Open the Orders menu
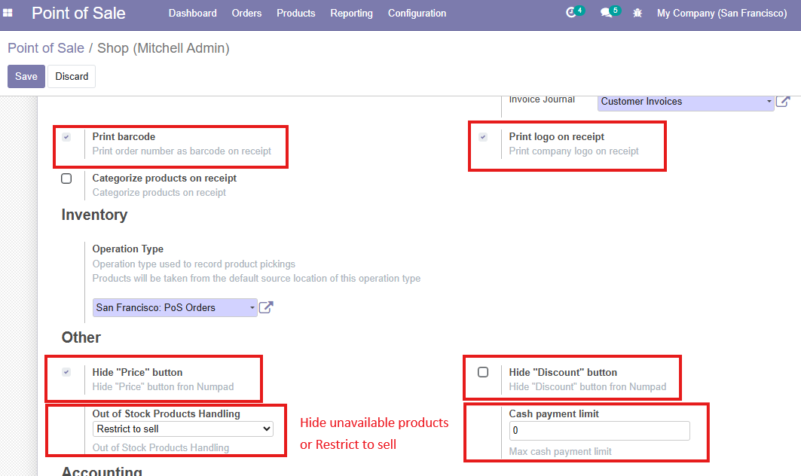The image size is (801, 476). pos(246,13)
